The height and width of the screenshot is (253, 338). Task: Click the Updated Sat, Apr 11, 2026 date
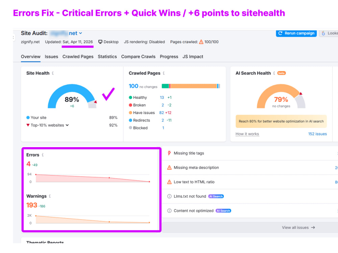[69, 42]
